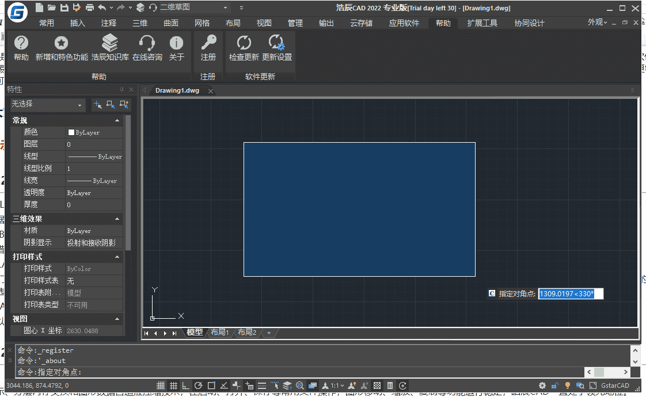Switch to the 常用 ribbon tab
This screenshot has width=646, height=397.
[x=47, y=23]
